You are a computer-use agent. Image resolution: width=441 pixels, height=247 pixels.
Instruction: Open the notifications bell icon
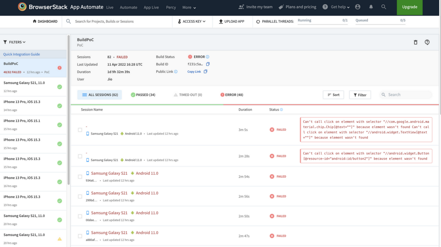pos(371,7)
